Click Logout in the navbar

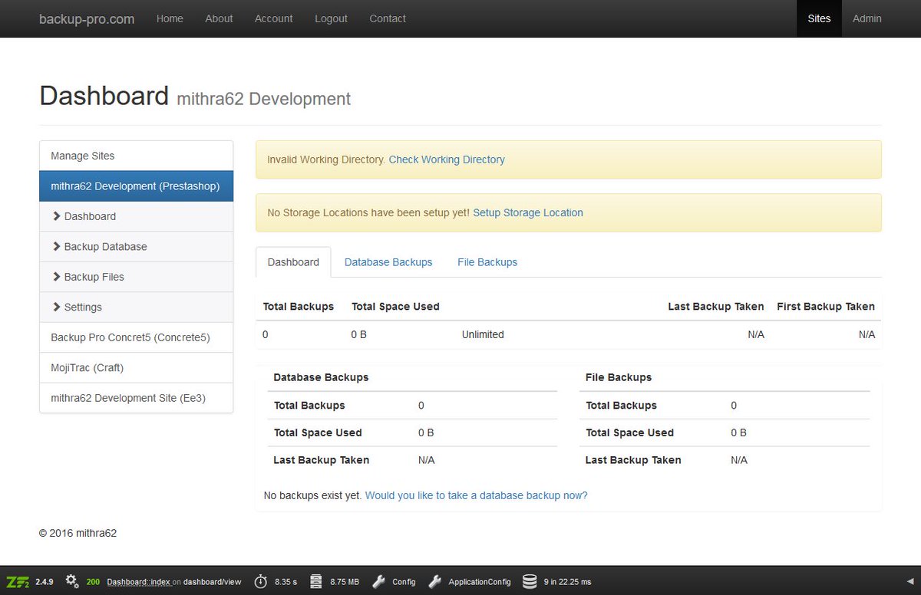pyautogui.click(x=331, y=18)
